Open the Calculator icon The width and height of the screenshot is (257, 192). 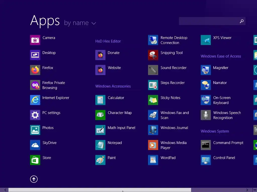click(x=100, y=100)
